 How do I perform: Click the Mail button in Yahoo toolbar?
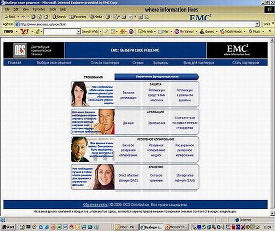[164, 31]
